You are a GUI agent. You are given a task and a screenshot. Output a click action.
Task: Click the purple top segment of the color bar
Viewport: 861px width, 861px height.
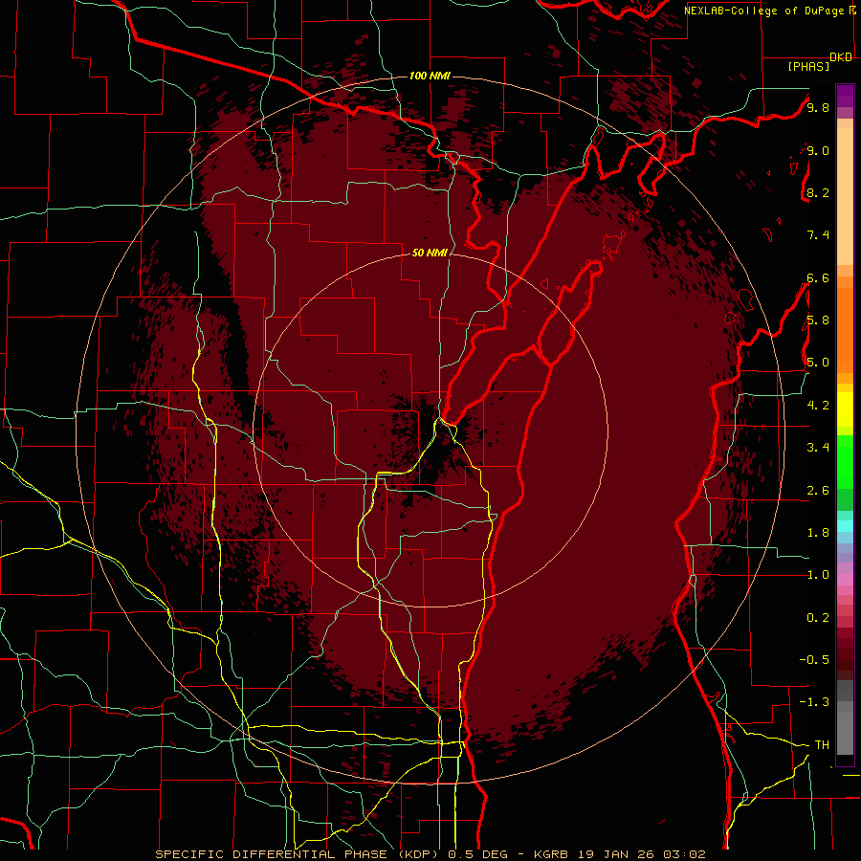click(845, 96)
